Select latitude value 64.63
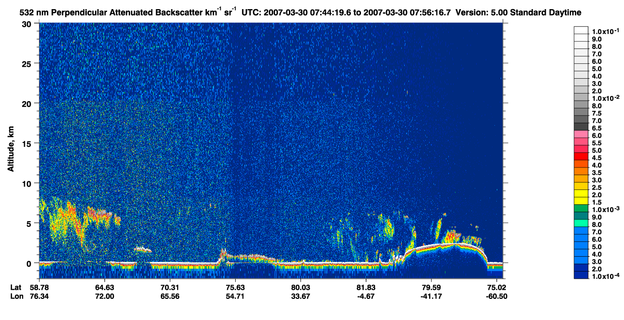 tap(104, 287)
